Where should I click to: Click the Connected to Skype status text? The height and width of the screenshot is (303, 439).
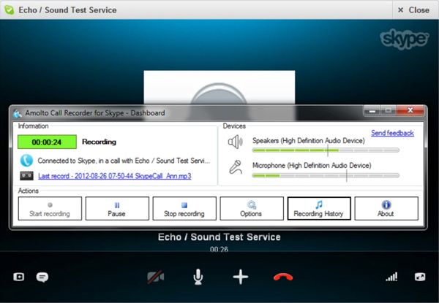(124, 161)
